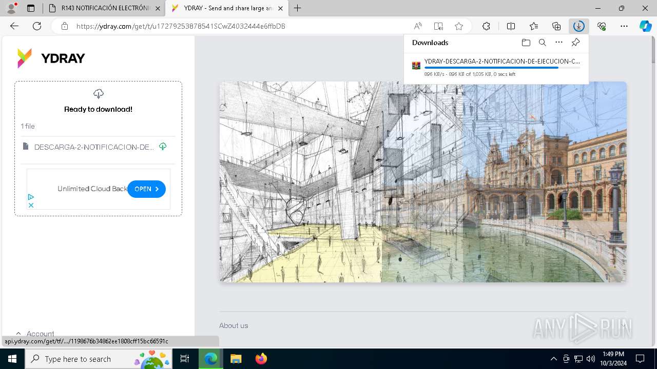
Task: Click the YDRAY logo
Action: point(51,58)
